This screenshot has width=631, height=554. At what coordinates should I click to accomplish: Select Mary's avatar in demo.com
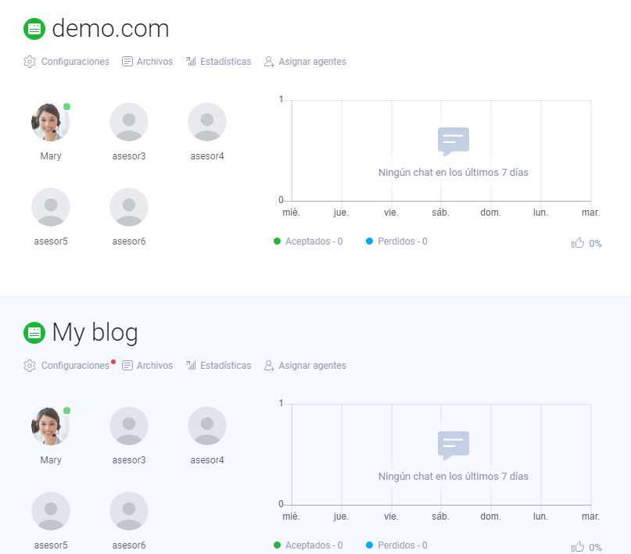pos(51,122)
